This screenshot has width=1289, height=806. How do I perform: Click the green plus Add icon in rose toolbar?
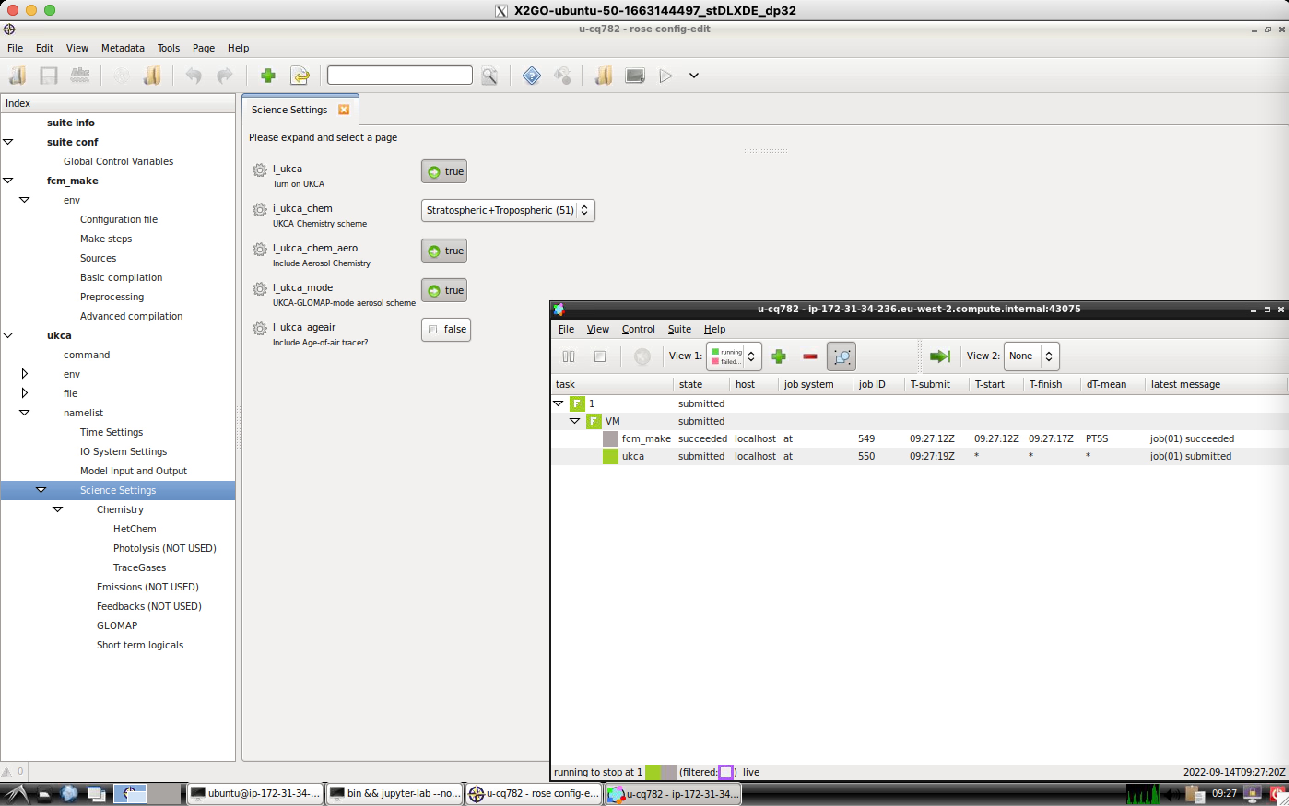(x=268, y=76)
